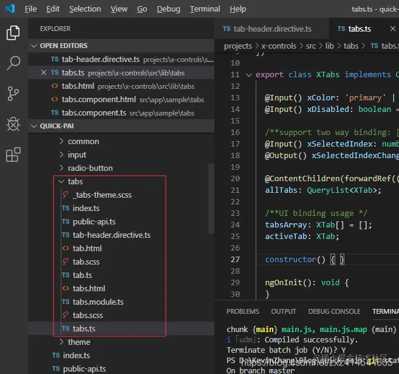Open tab.html in file tree
Viewport: 399px width, 374px height.
[x=121, y=248]
